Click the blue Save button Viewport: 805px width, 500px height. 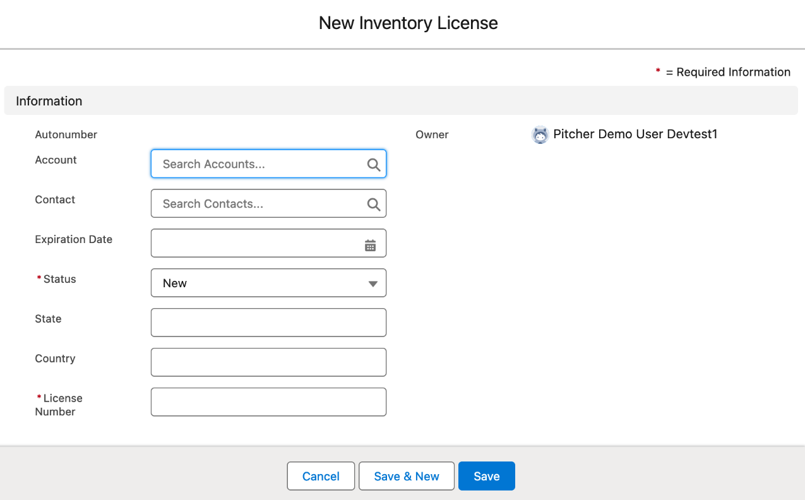click(x=486, y=477)
